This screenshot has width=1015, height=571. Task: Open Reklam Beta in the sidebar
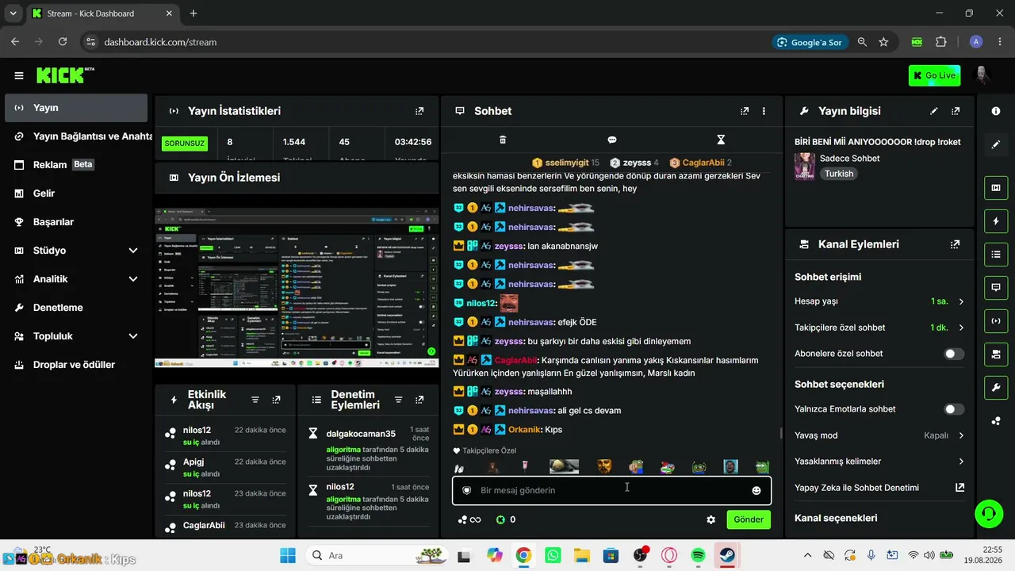(76, 165)
